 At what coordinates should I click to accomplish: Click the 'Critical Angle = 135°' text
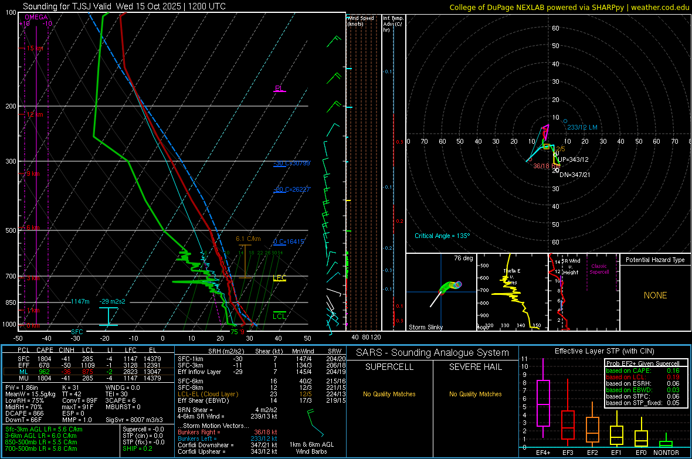[442, 236]
